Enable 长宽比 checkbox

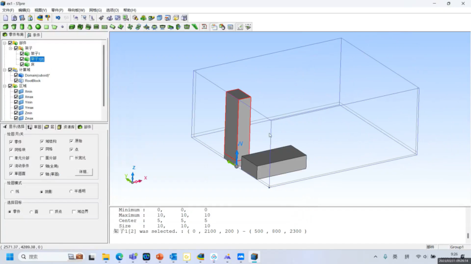click(x=71, y=158)
